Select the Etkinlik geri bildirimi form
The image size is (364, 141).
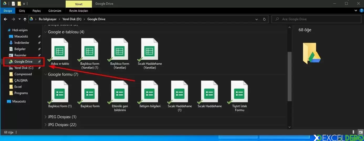pyautogui.click(x=119, y=96)
